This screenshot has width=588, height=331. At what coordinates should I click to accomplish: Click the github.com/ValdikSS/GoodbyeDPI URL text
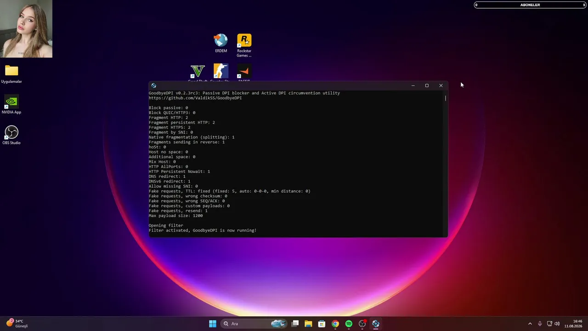[x=195, y=98]
